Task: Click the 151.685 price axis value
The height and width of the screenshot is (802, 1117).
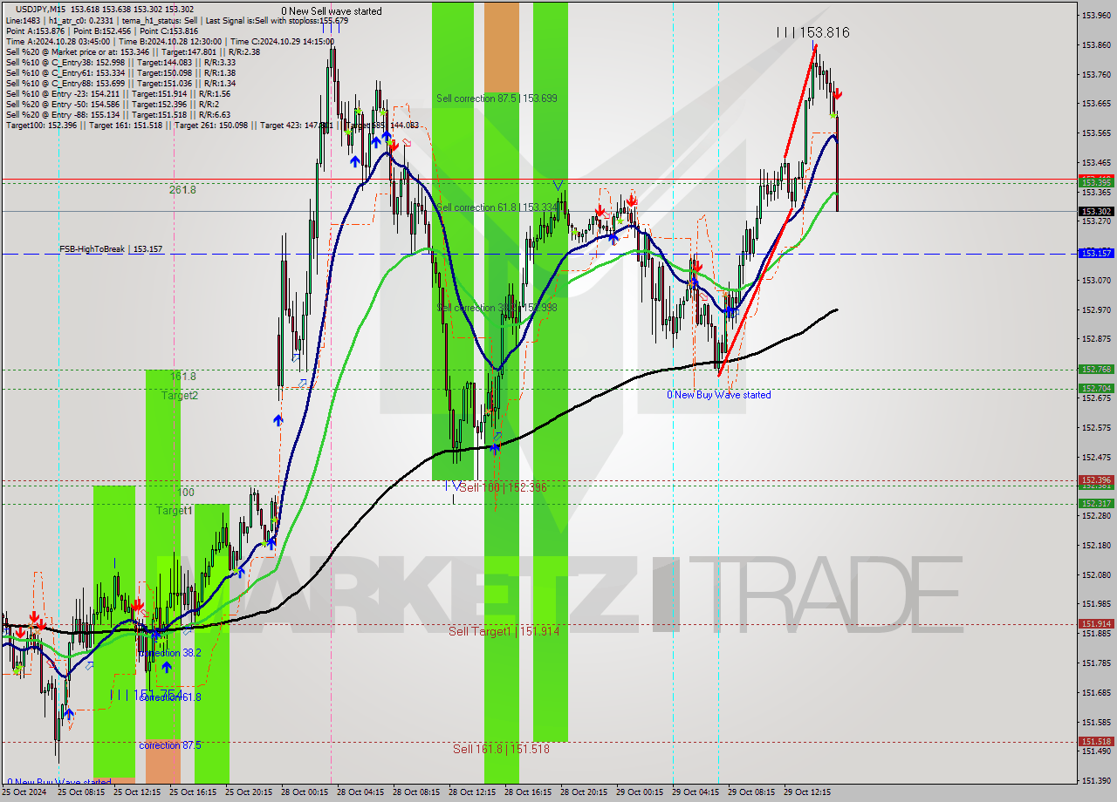Action: pos(1096,692)
